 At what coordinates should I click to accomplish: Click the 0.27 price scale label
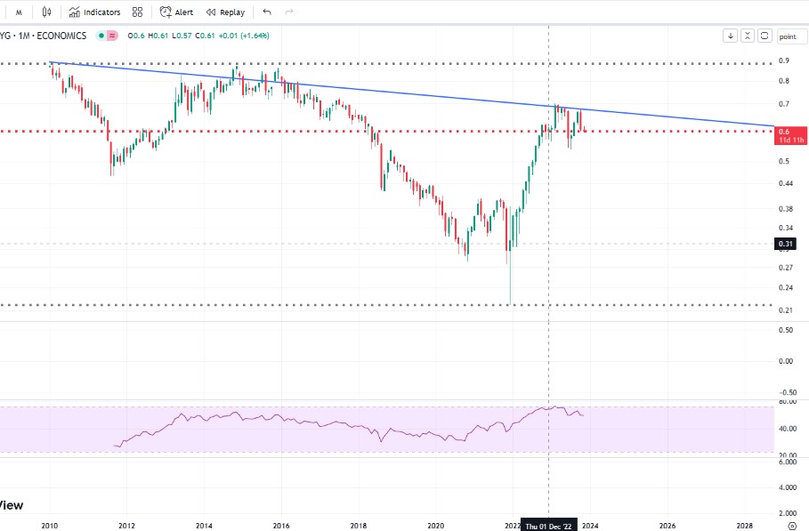pos(786,267)
